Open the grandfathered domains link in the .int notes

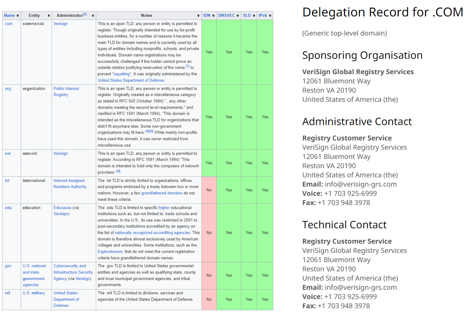(162, 193)
